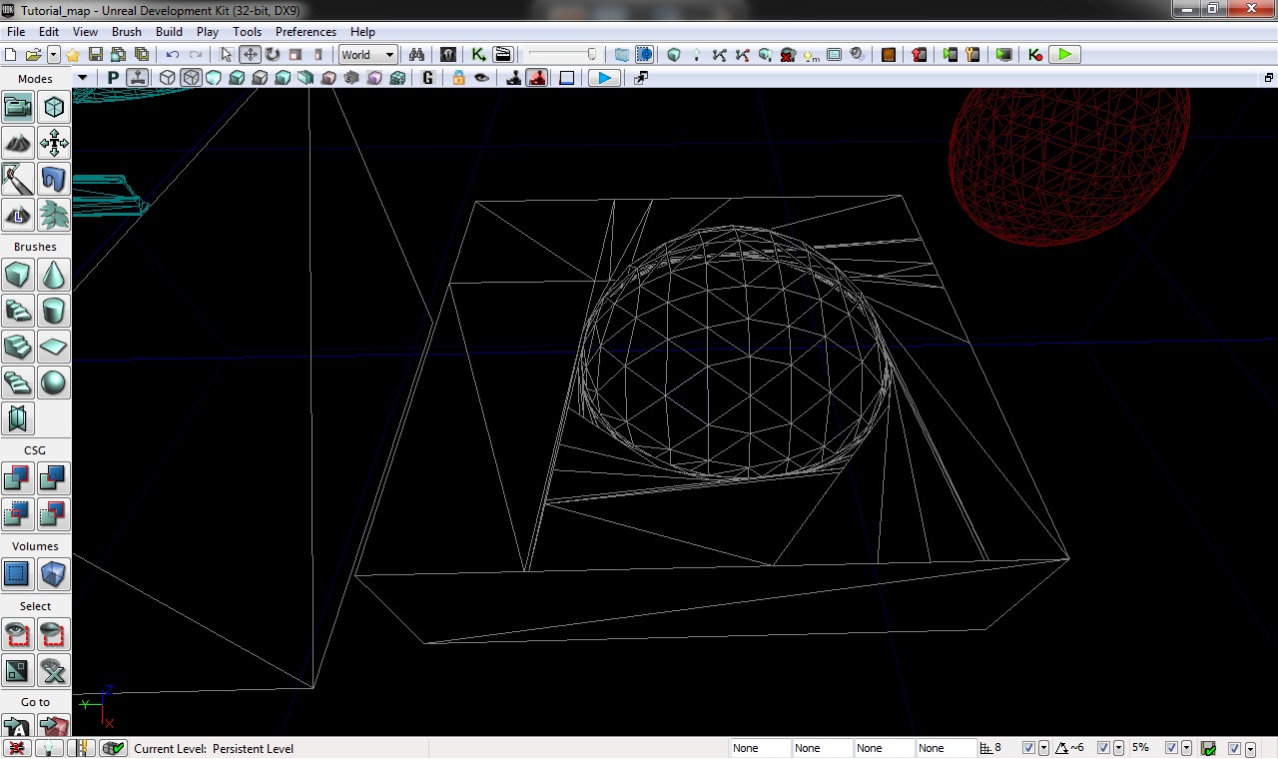
Task: Open the Brush menu
Action: tap(127, 32)
